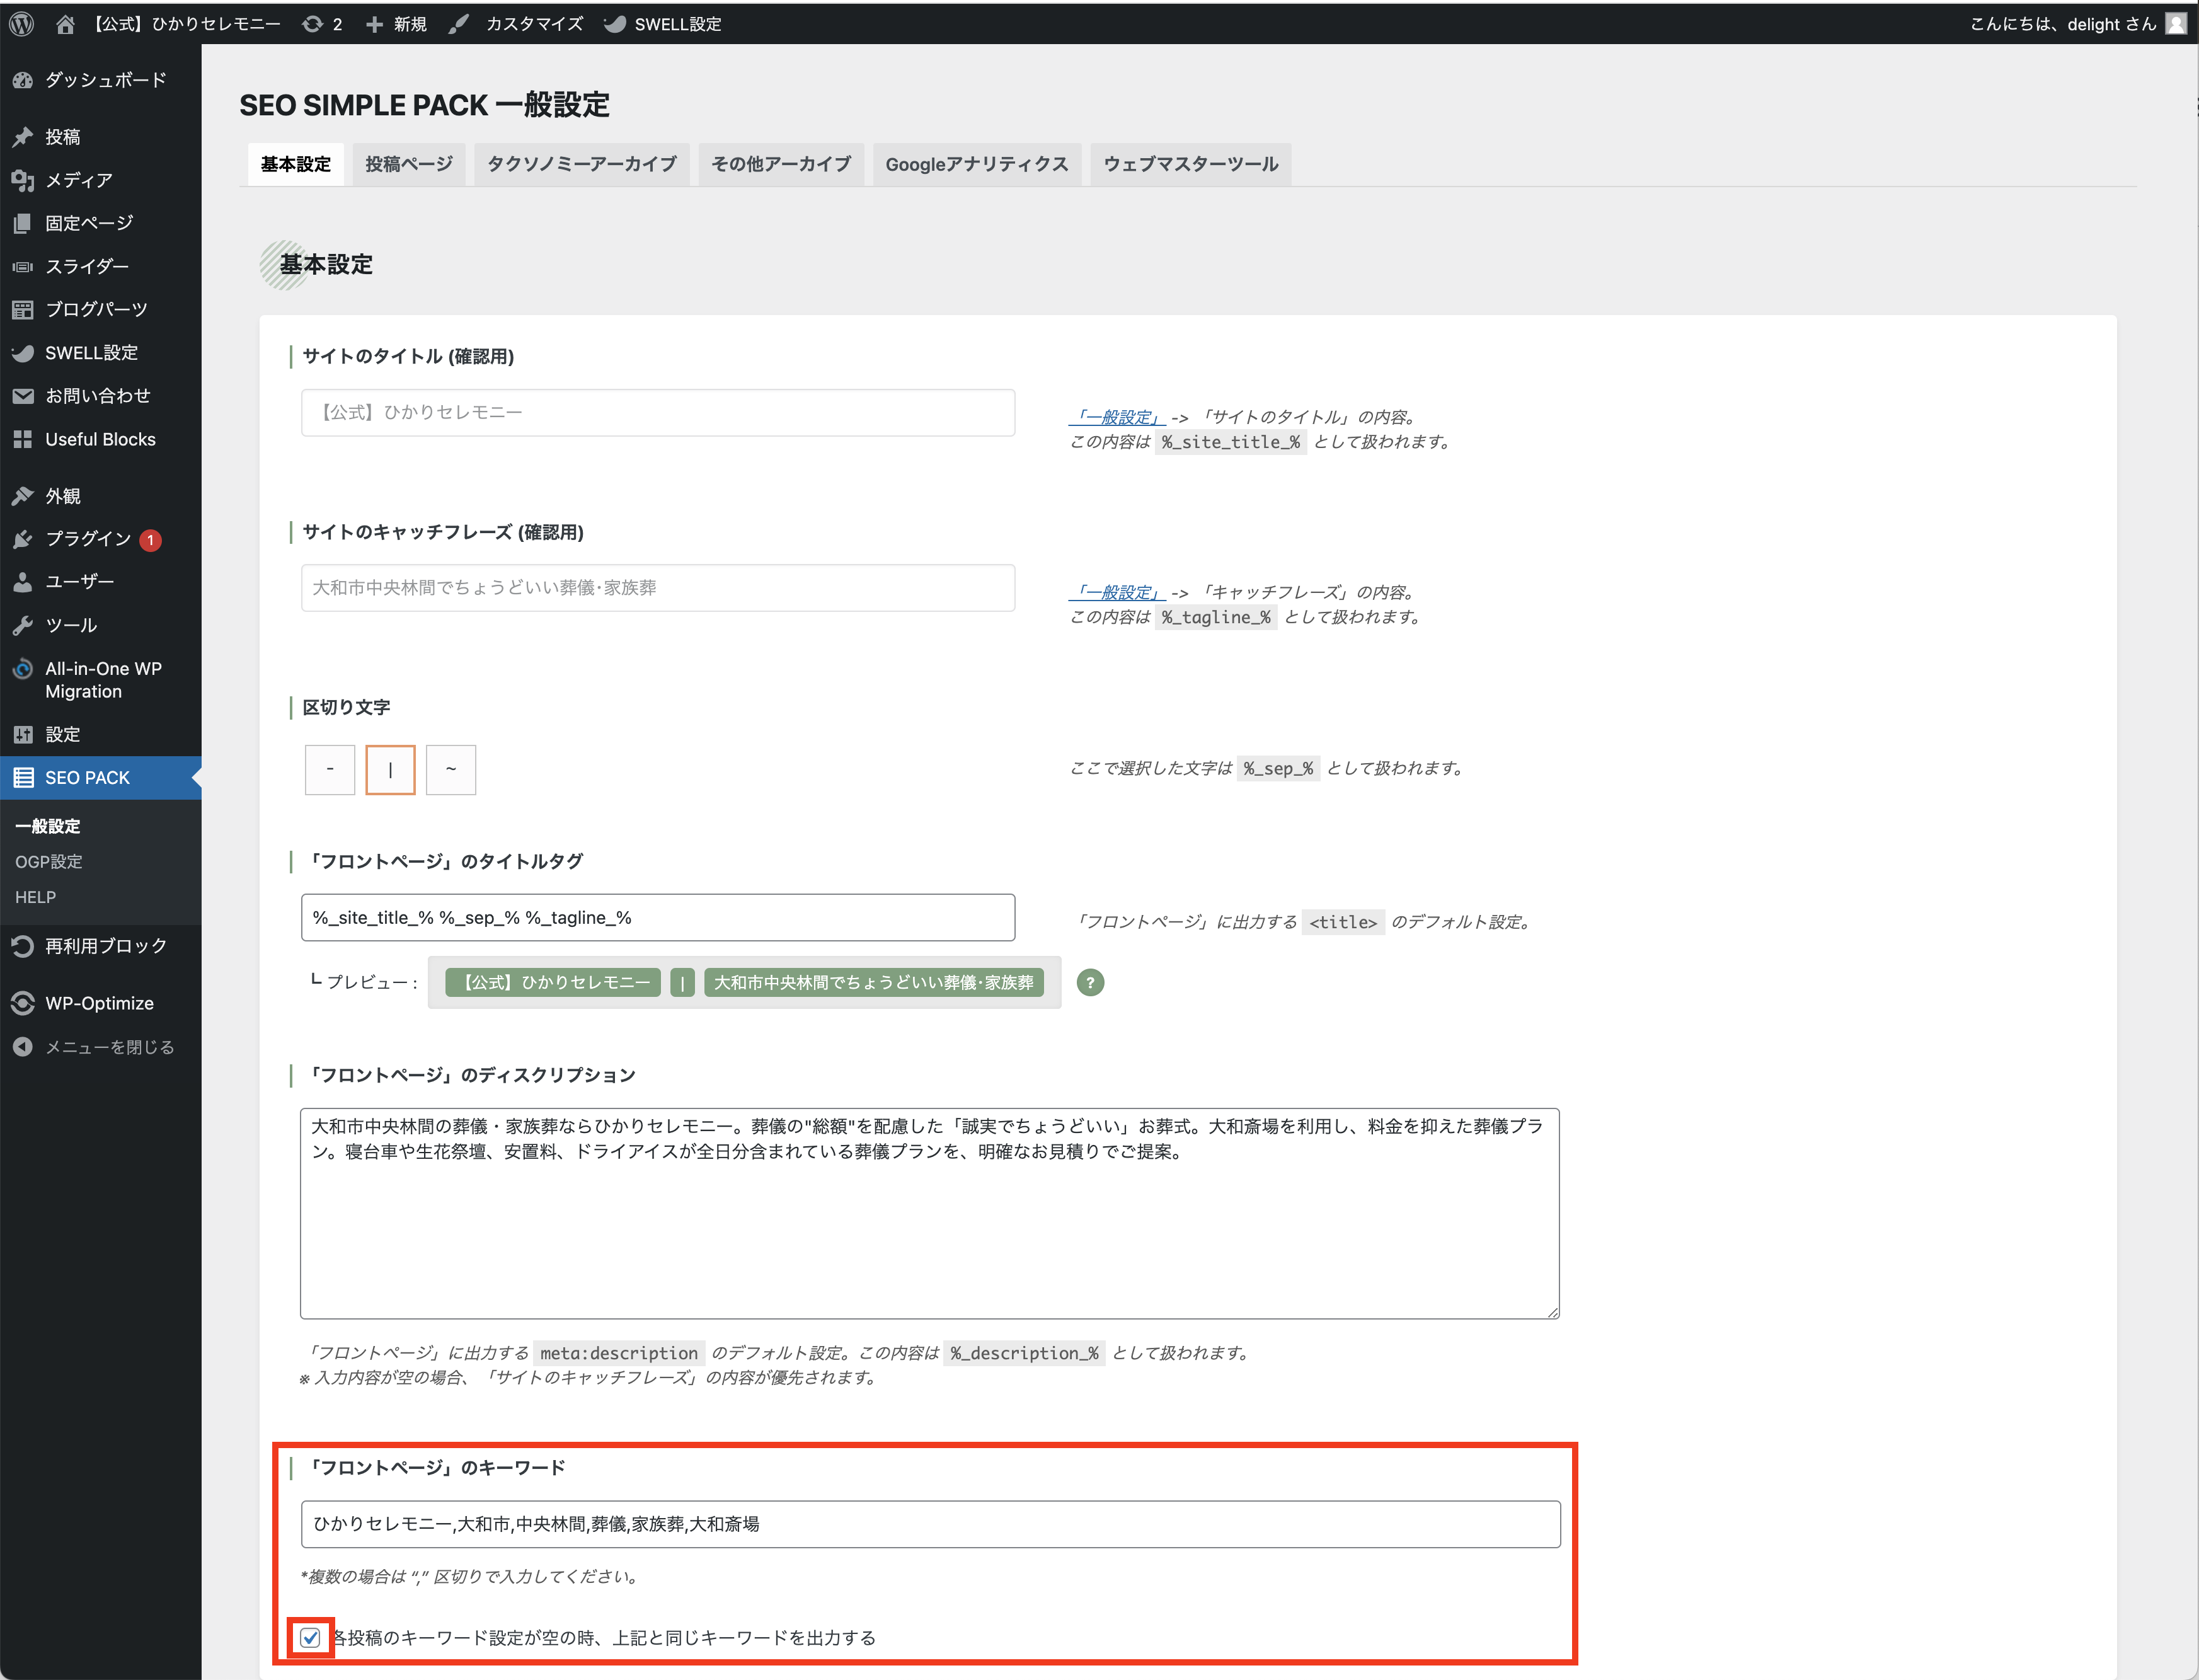Follow 一般設定 link beside site title
The height and width of the screenshot is (1680, 2199).
[1118, 417]
